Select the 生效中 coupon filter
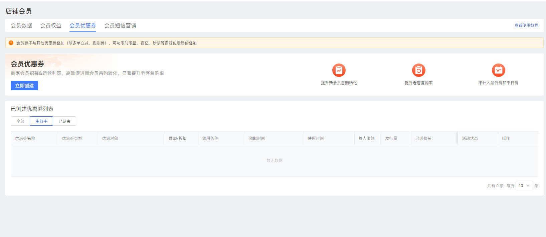Screen dimensions: 546x237 pos(41,121)
